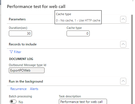Click the Batch processing label

click(20, 96)
